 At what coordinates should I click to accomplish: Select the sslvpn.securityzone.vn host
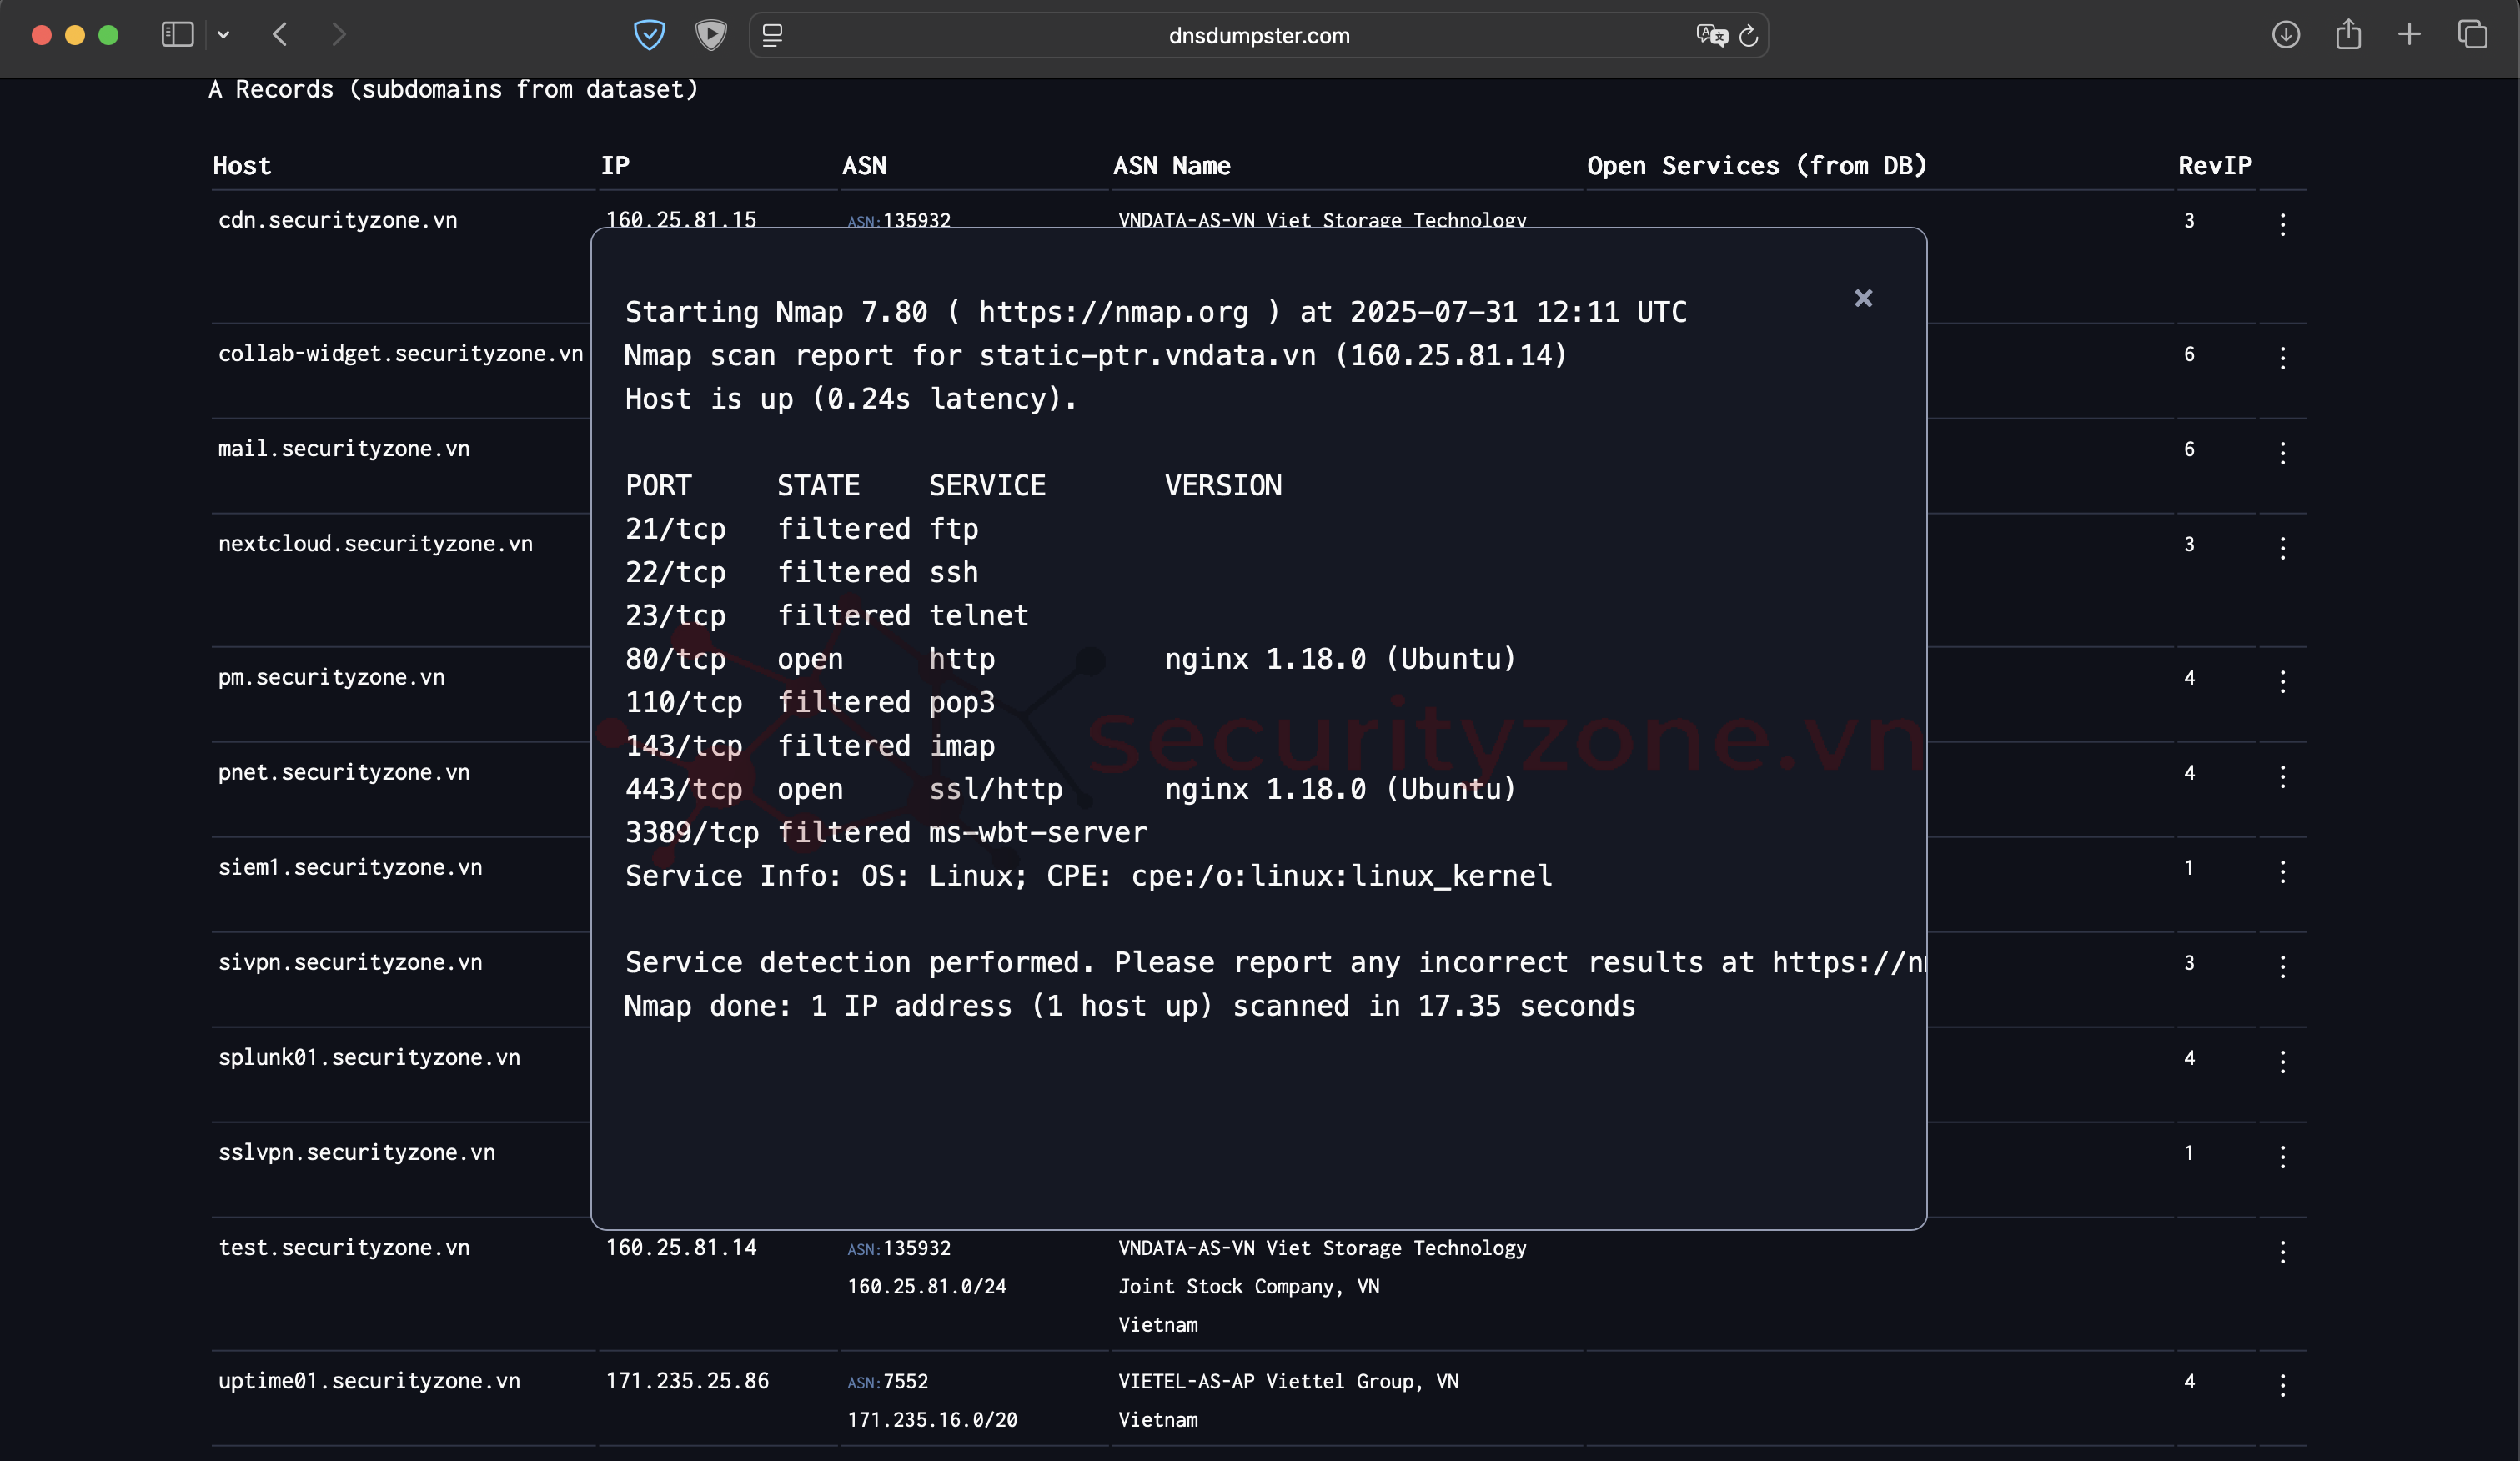click(356, 1152)
